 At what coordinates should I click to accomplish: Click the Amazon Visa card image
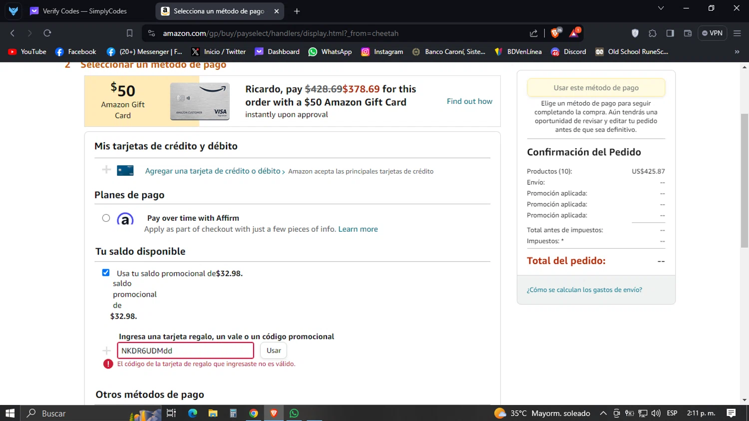click(x=200, y=101)
